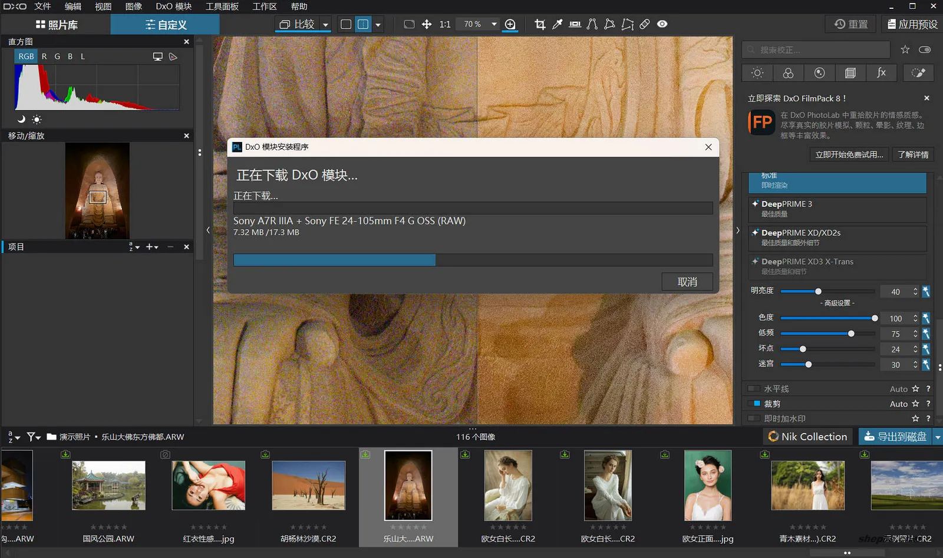This screenshot has width=943, height=558.
Task: Enable the 即时加水印 switch
Action: click(x=753, y=418)
